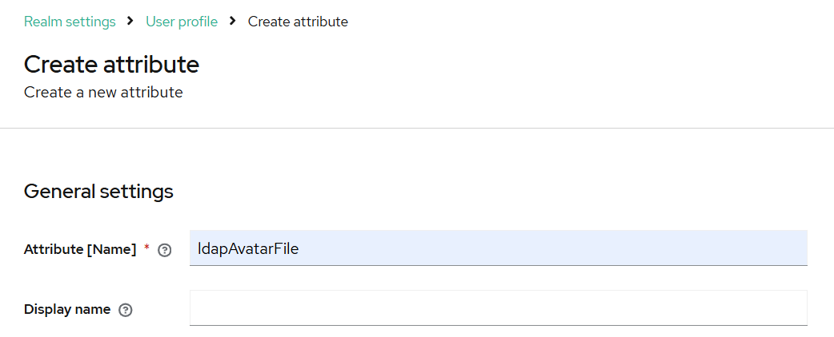Select the current Create attribute breadcrumb

[x=298, y=22]
